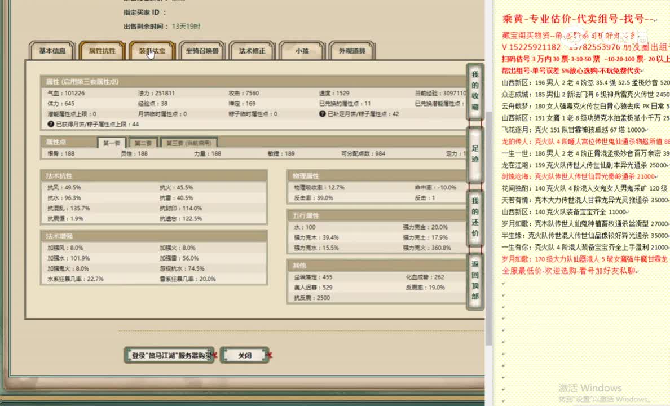Click 水系狂暴几率：22.7% entry
Screen dimensions: 670x406
[76, 279]
